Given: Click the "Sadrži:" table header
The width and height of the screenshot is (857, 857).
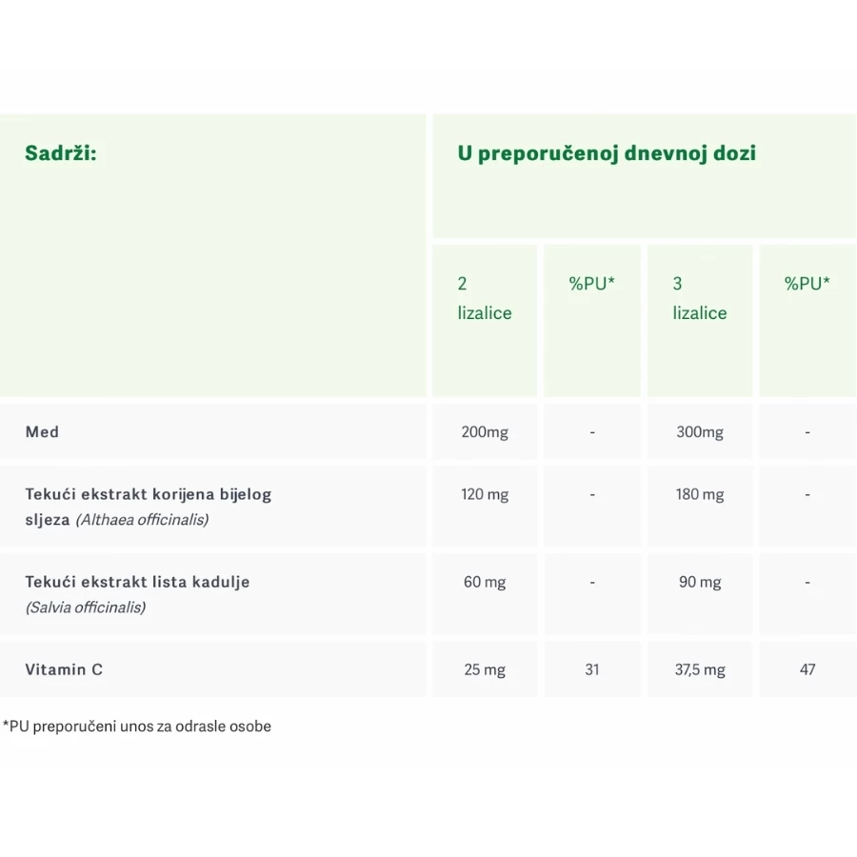Looking at the screenshot, I should pos(61,153).
